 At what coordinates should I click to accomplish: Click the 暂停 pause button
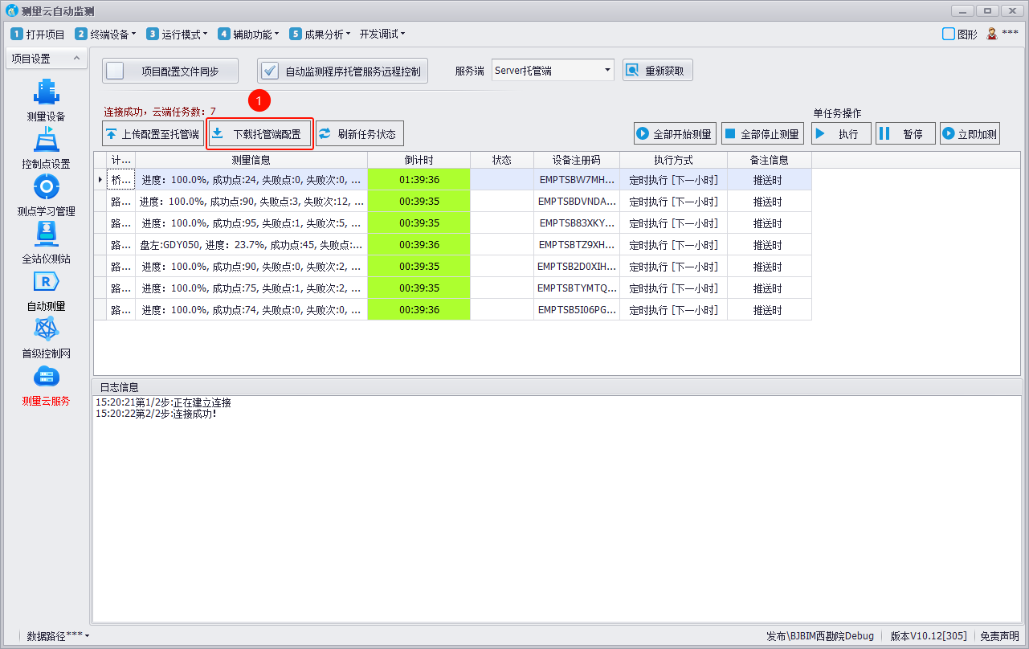(x=905, y=134)
